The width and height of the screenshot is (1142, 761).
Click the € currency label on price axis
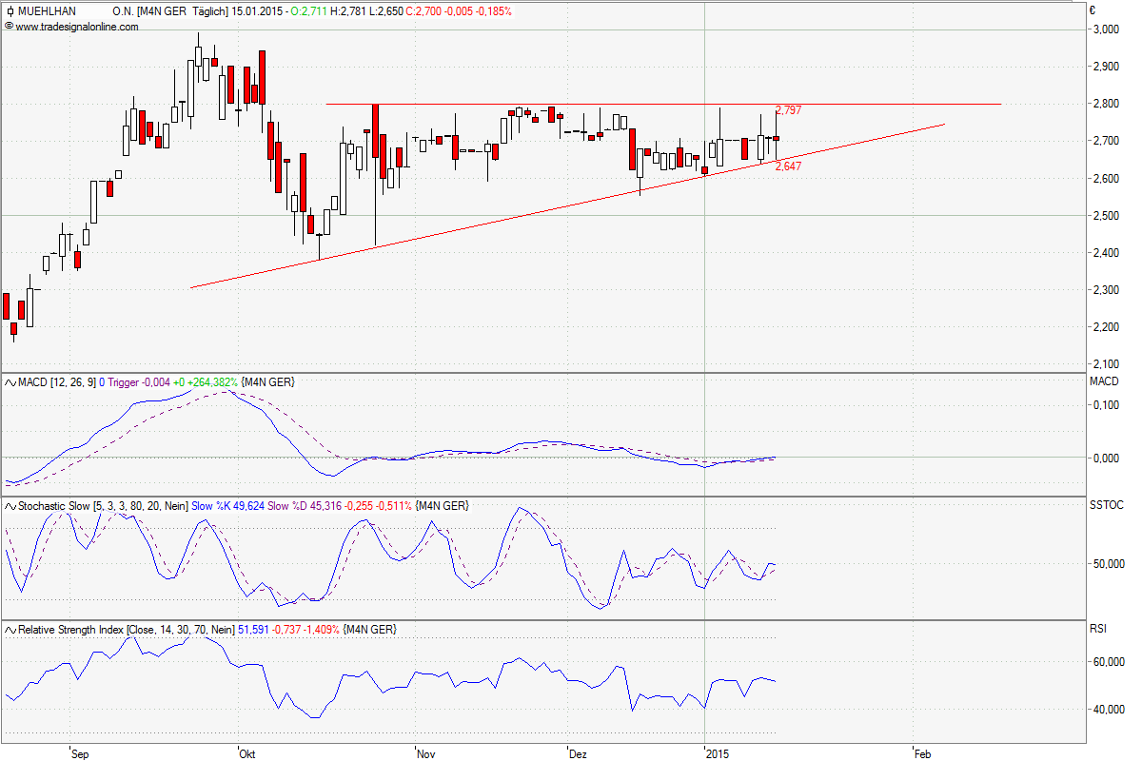click(x=1093, y=11)
